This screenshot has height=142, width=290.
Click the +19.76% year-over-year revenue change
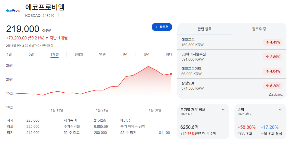[x=187, y=134]
